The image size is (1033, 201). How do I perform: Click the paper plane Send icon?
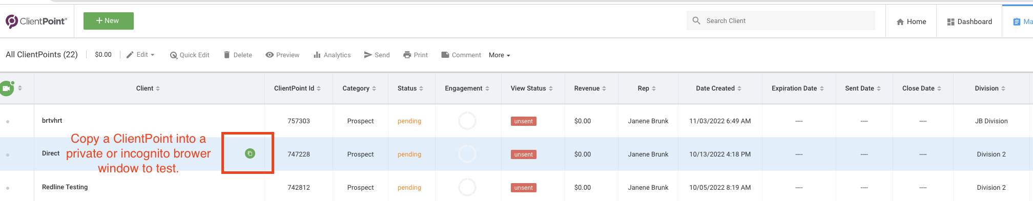click(368, 55)
